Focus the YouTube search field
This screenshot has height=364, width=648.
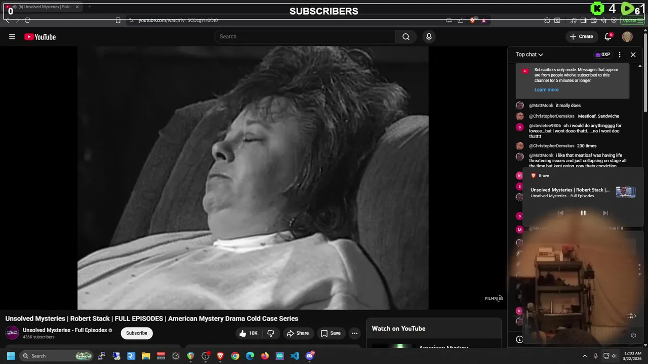click(305, 37)
